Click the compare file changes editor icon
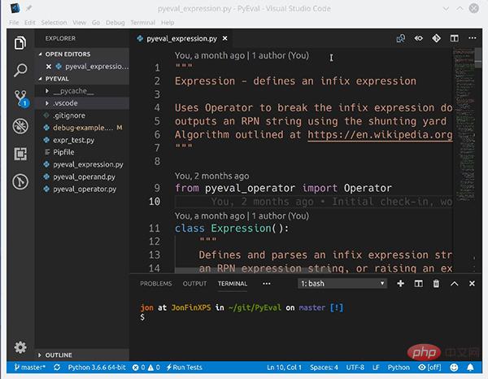488x379 pixels. pos(400,38)
